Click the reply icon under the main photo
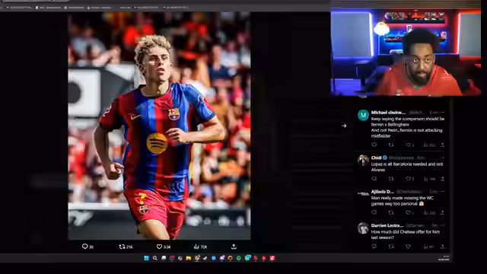The height and width of the screenshot is (274, 487). point(84,247)
